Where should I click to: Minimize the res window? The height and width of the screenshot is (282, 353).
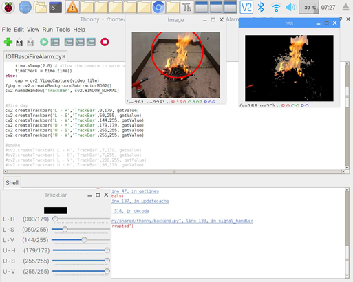point(318,23)
